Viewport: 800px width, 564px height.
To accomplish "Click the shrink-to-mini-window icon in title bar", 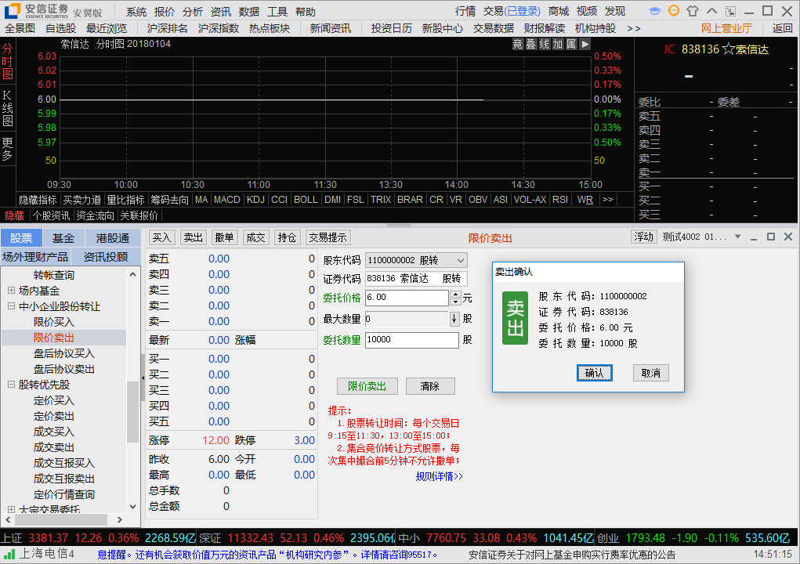I will [730, 11].
